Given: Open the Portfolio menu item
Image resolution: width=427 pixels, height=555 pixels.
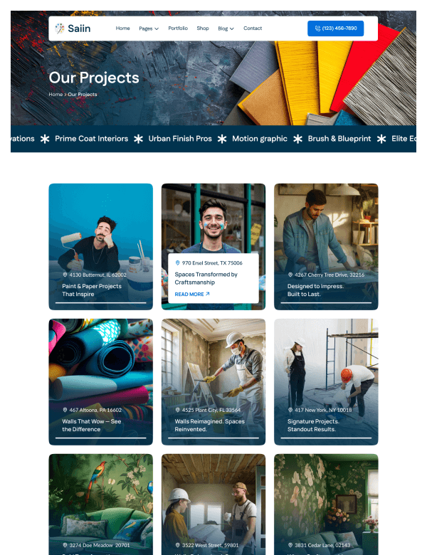Looking at the screenshot, I should pyautogui.click(x=178, y=28).
